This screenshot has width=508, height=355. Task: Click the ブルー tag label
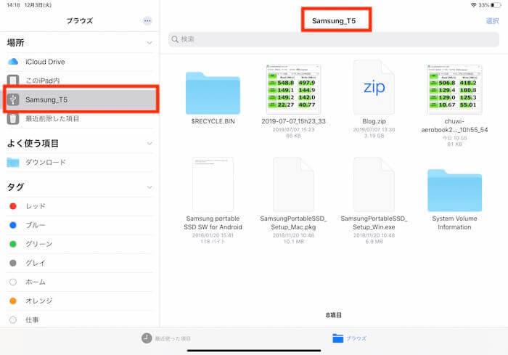tap(36, 225)
